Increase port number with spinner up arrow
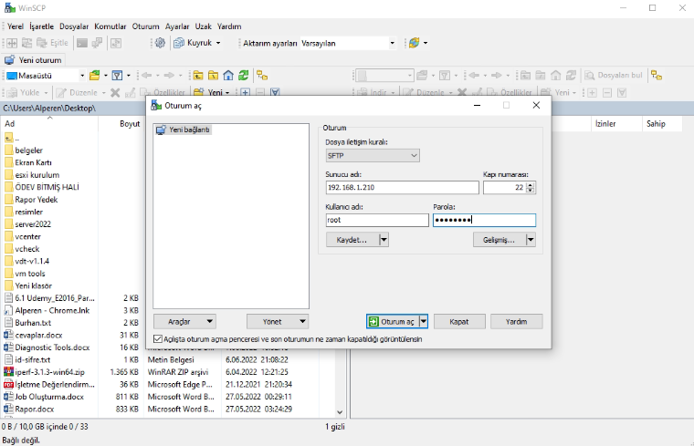This screenshot has width=694, height=446. pos(531,184)
